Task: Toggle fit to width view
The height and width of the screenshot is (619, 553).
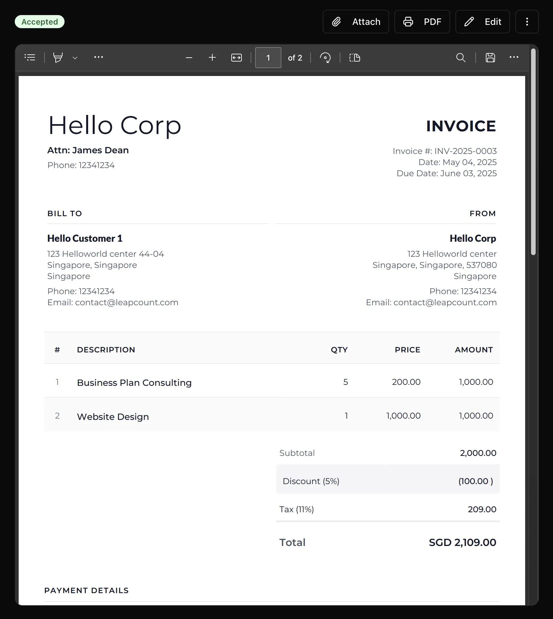Action: (237, 58)
